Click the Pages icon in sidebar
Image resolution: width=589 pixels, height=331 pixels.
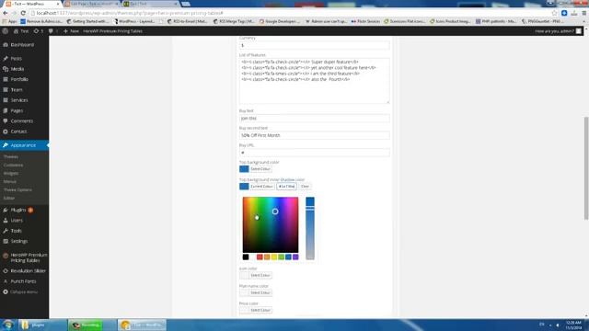(x=6, y=110)
